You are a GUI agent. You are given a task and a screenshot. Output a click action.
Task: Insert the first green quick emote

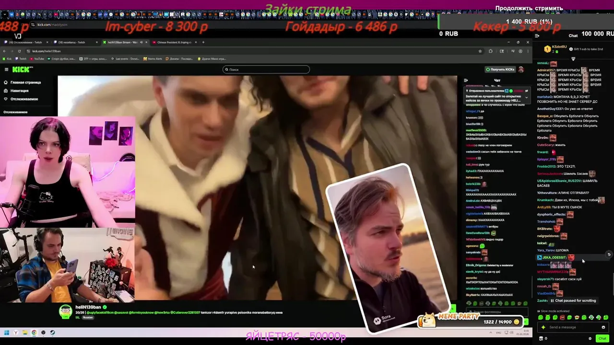pos(541,317)
